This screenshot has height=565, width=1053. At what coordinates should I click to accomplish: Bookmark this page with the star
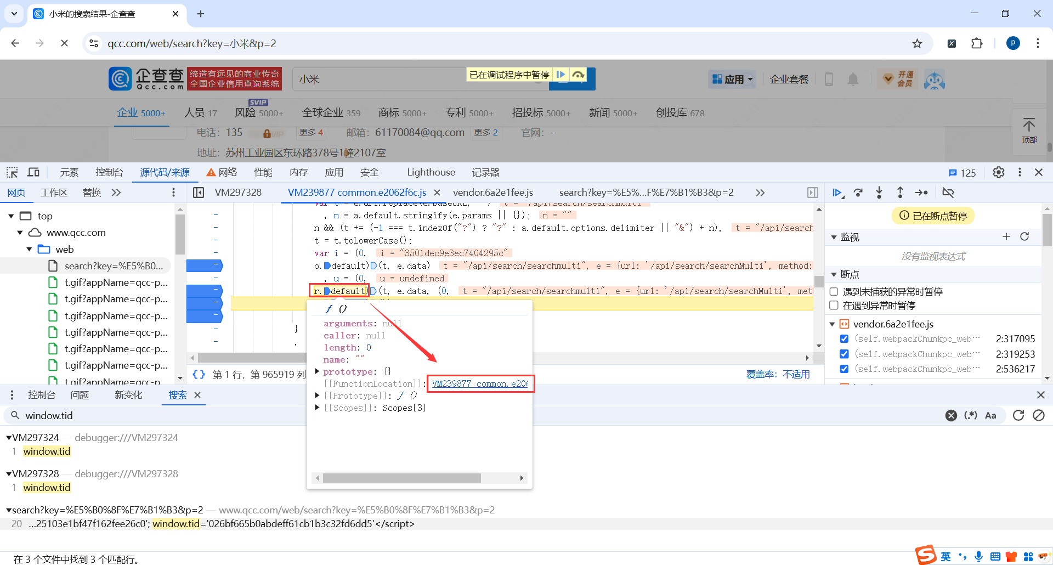[917, 43]
